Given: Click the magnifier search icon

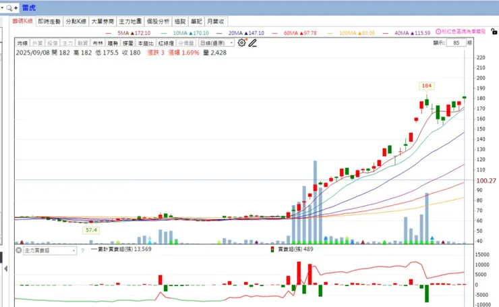Looking at the screenshot, I should pyautogui.click(x=9, y=7).
